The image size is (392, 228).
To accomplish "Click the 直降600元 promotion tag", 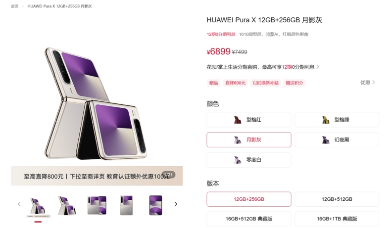I will coord(235,83).
